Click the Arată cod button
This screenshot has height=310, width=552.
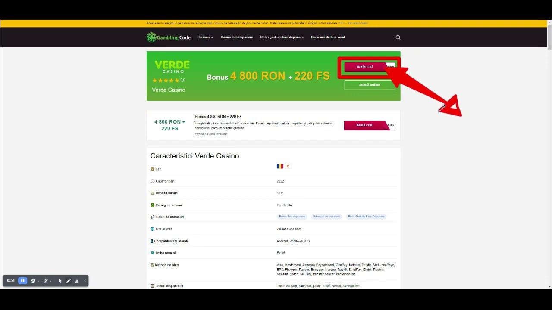click(x=364, y=67)
